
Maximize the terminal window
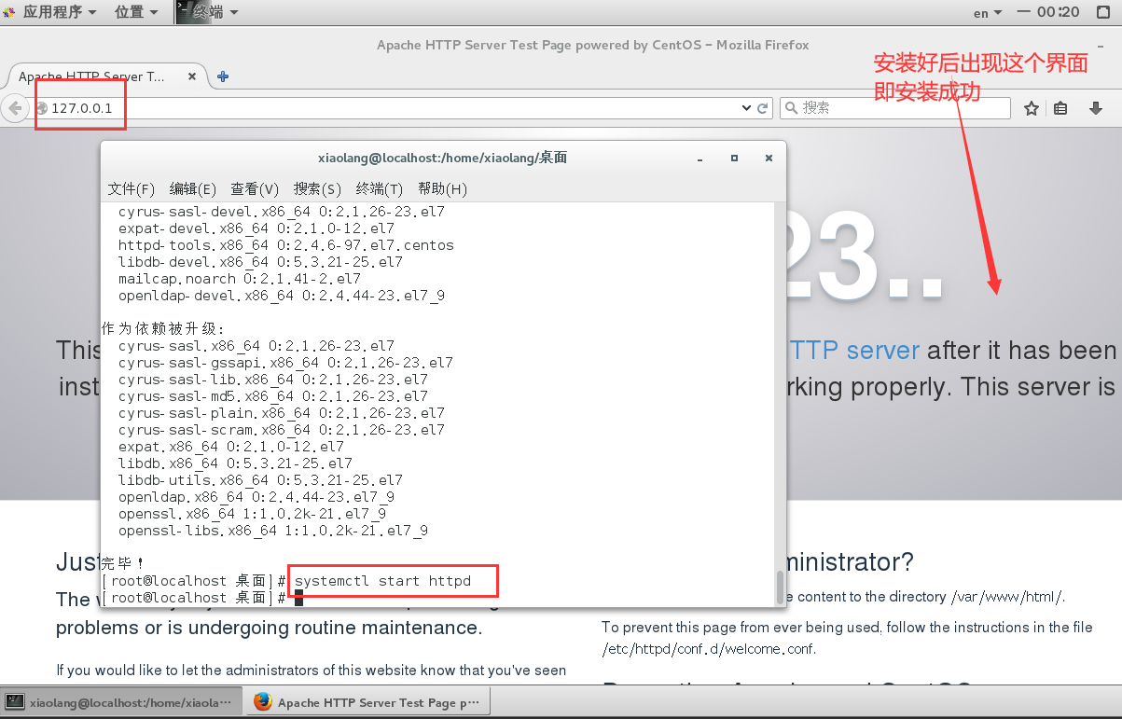pos(734,159)
